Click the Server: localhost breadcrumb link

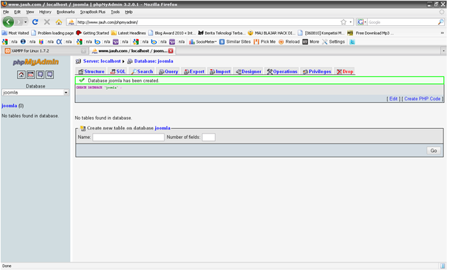tap(102, 61)
